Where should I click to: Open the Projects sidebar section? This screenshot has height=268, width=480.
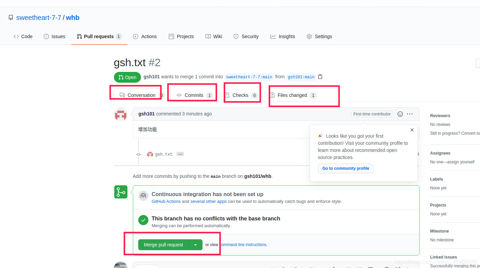[438, 205]
